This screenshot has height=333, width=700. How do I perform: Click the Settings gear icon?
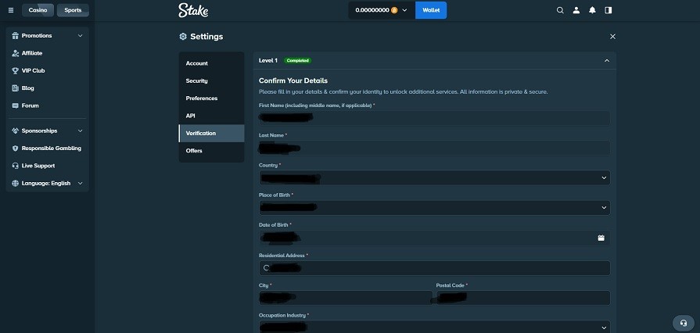point(183,37)
